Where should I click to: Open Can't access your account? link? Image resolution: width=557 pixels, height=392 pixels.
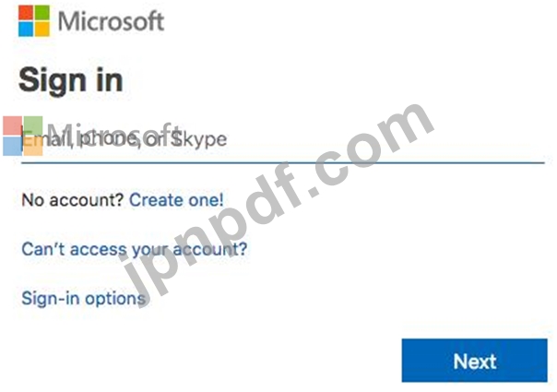135,249
